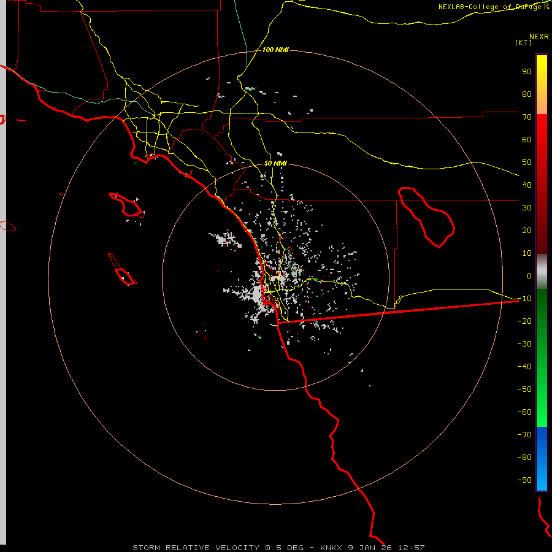
Task: Click the -10 value on the scale
Action: tap(524, 299)
